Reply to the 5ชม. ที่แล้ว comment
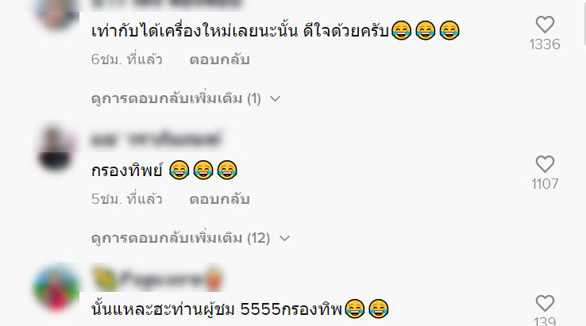Image resolution: width=586 pixels, height=326 pixels. tap(219, 199)
